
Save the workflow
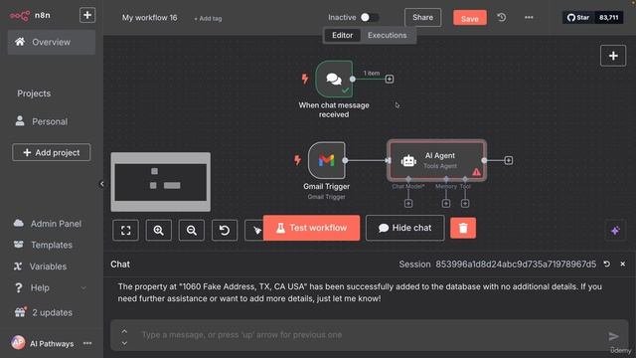tap(470, 18)
